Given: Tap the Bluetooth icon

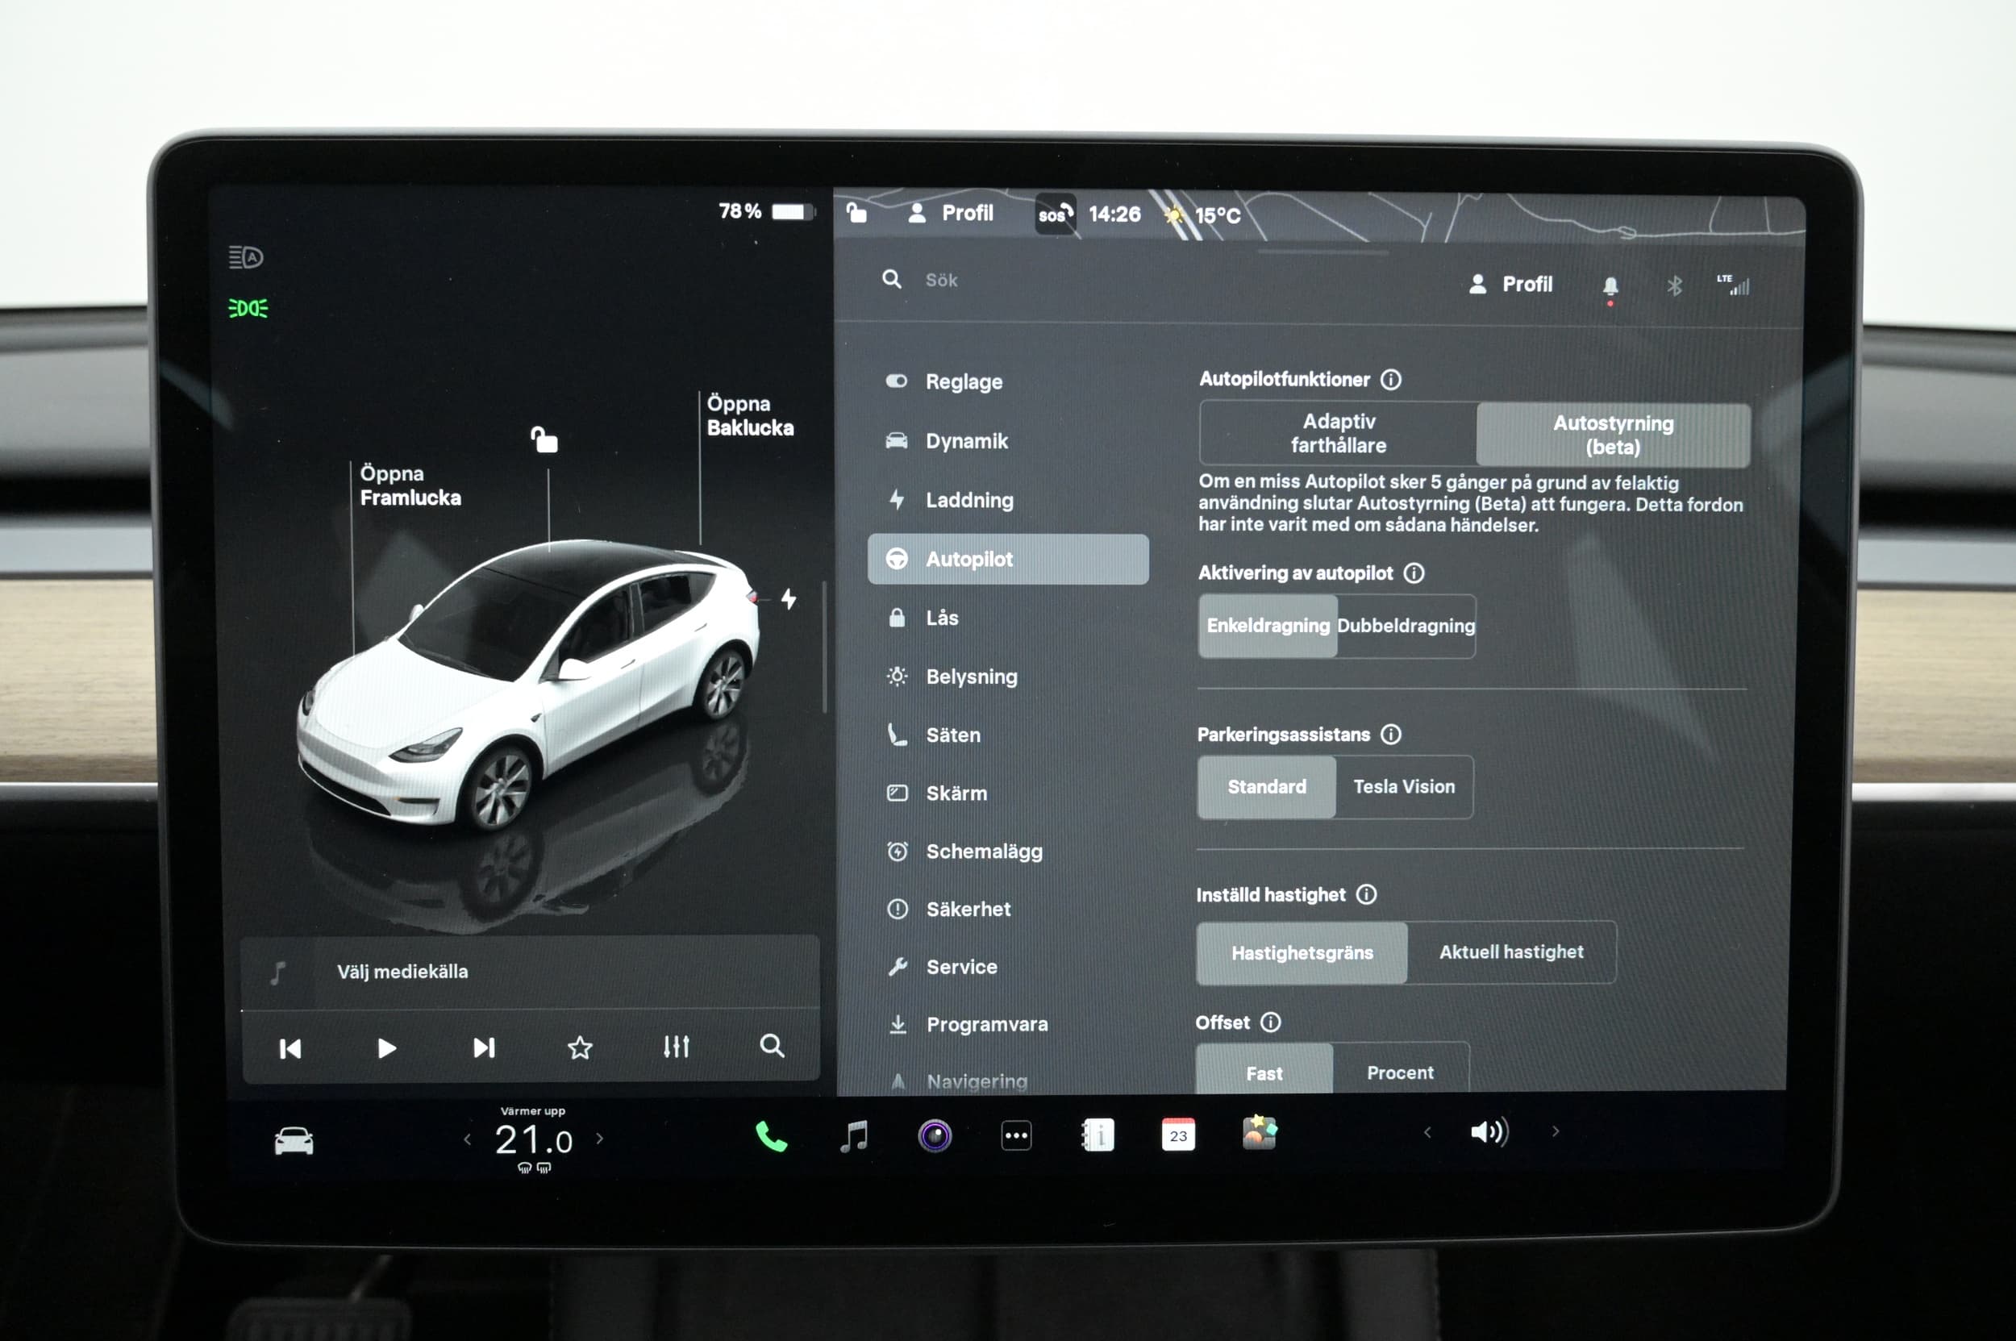Looking at the screenshot, I should tap(1674, 285).
